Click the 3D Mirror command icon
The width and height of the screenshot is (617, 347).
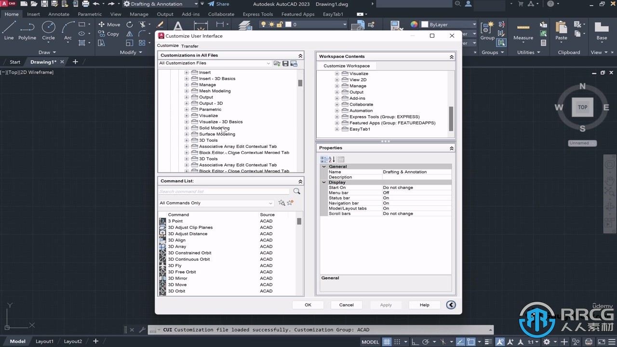pos(163,279)
